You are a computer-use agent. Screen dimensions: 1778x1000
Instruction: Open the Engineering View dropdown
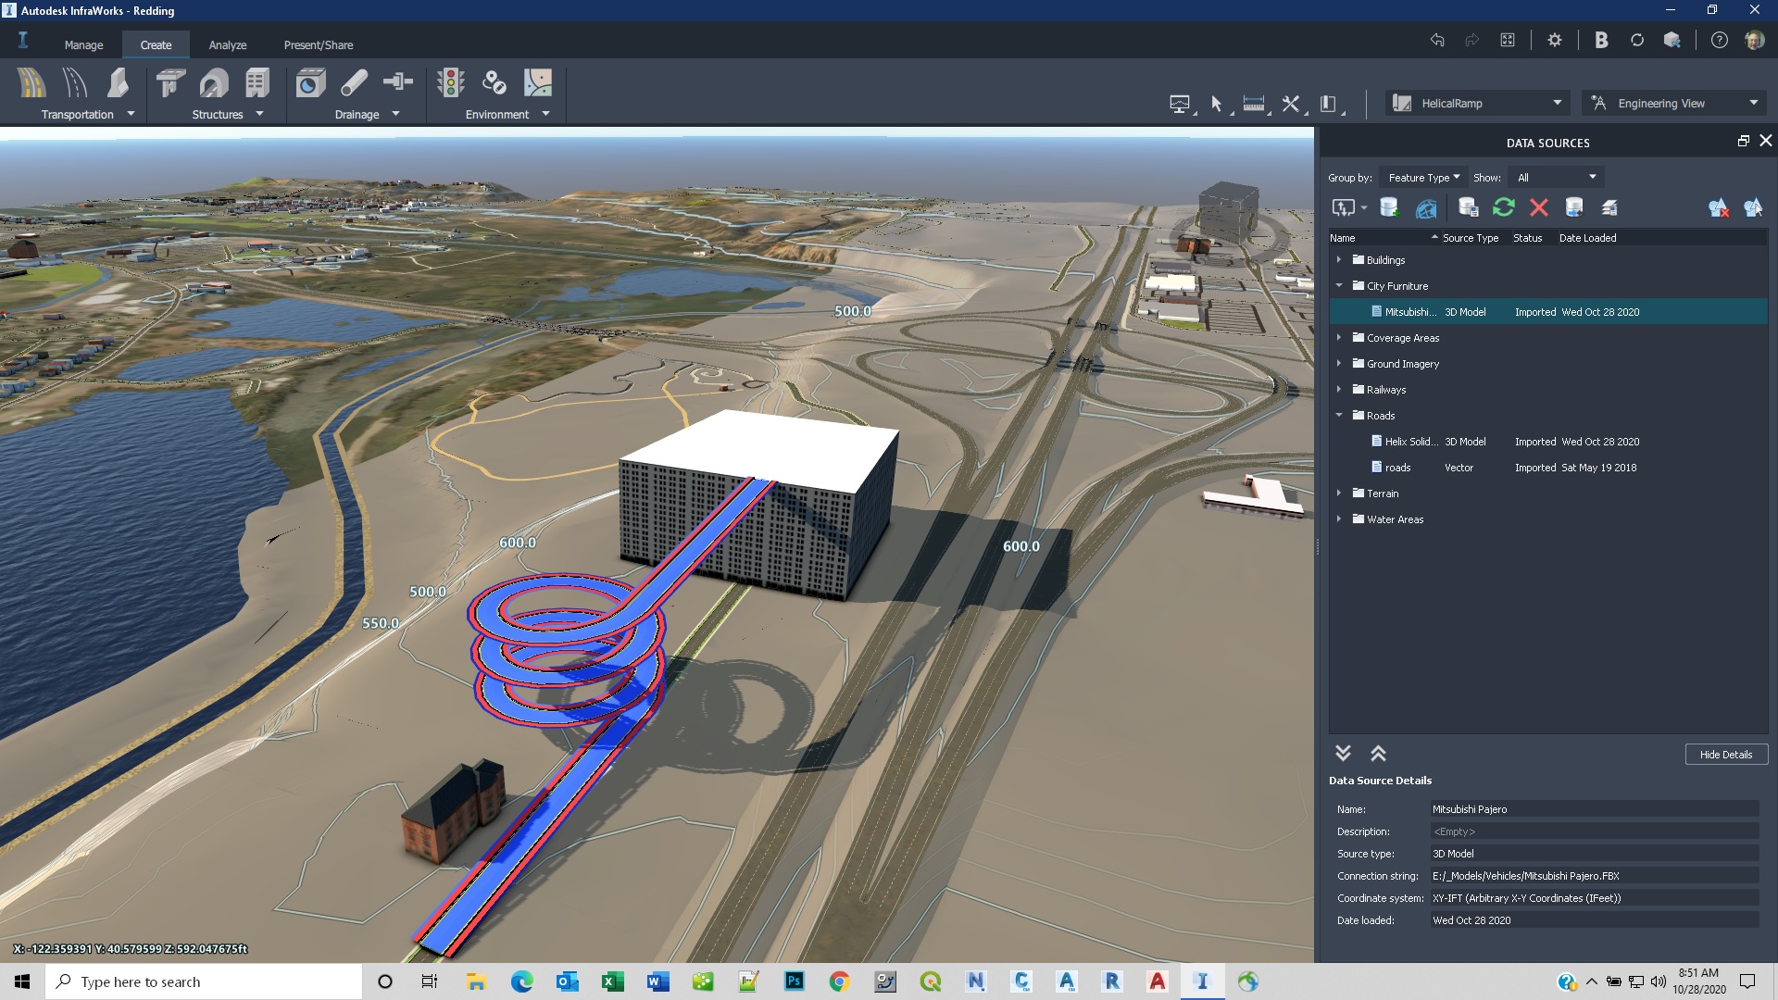1674,103
